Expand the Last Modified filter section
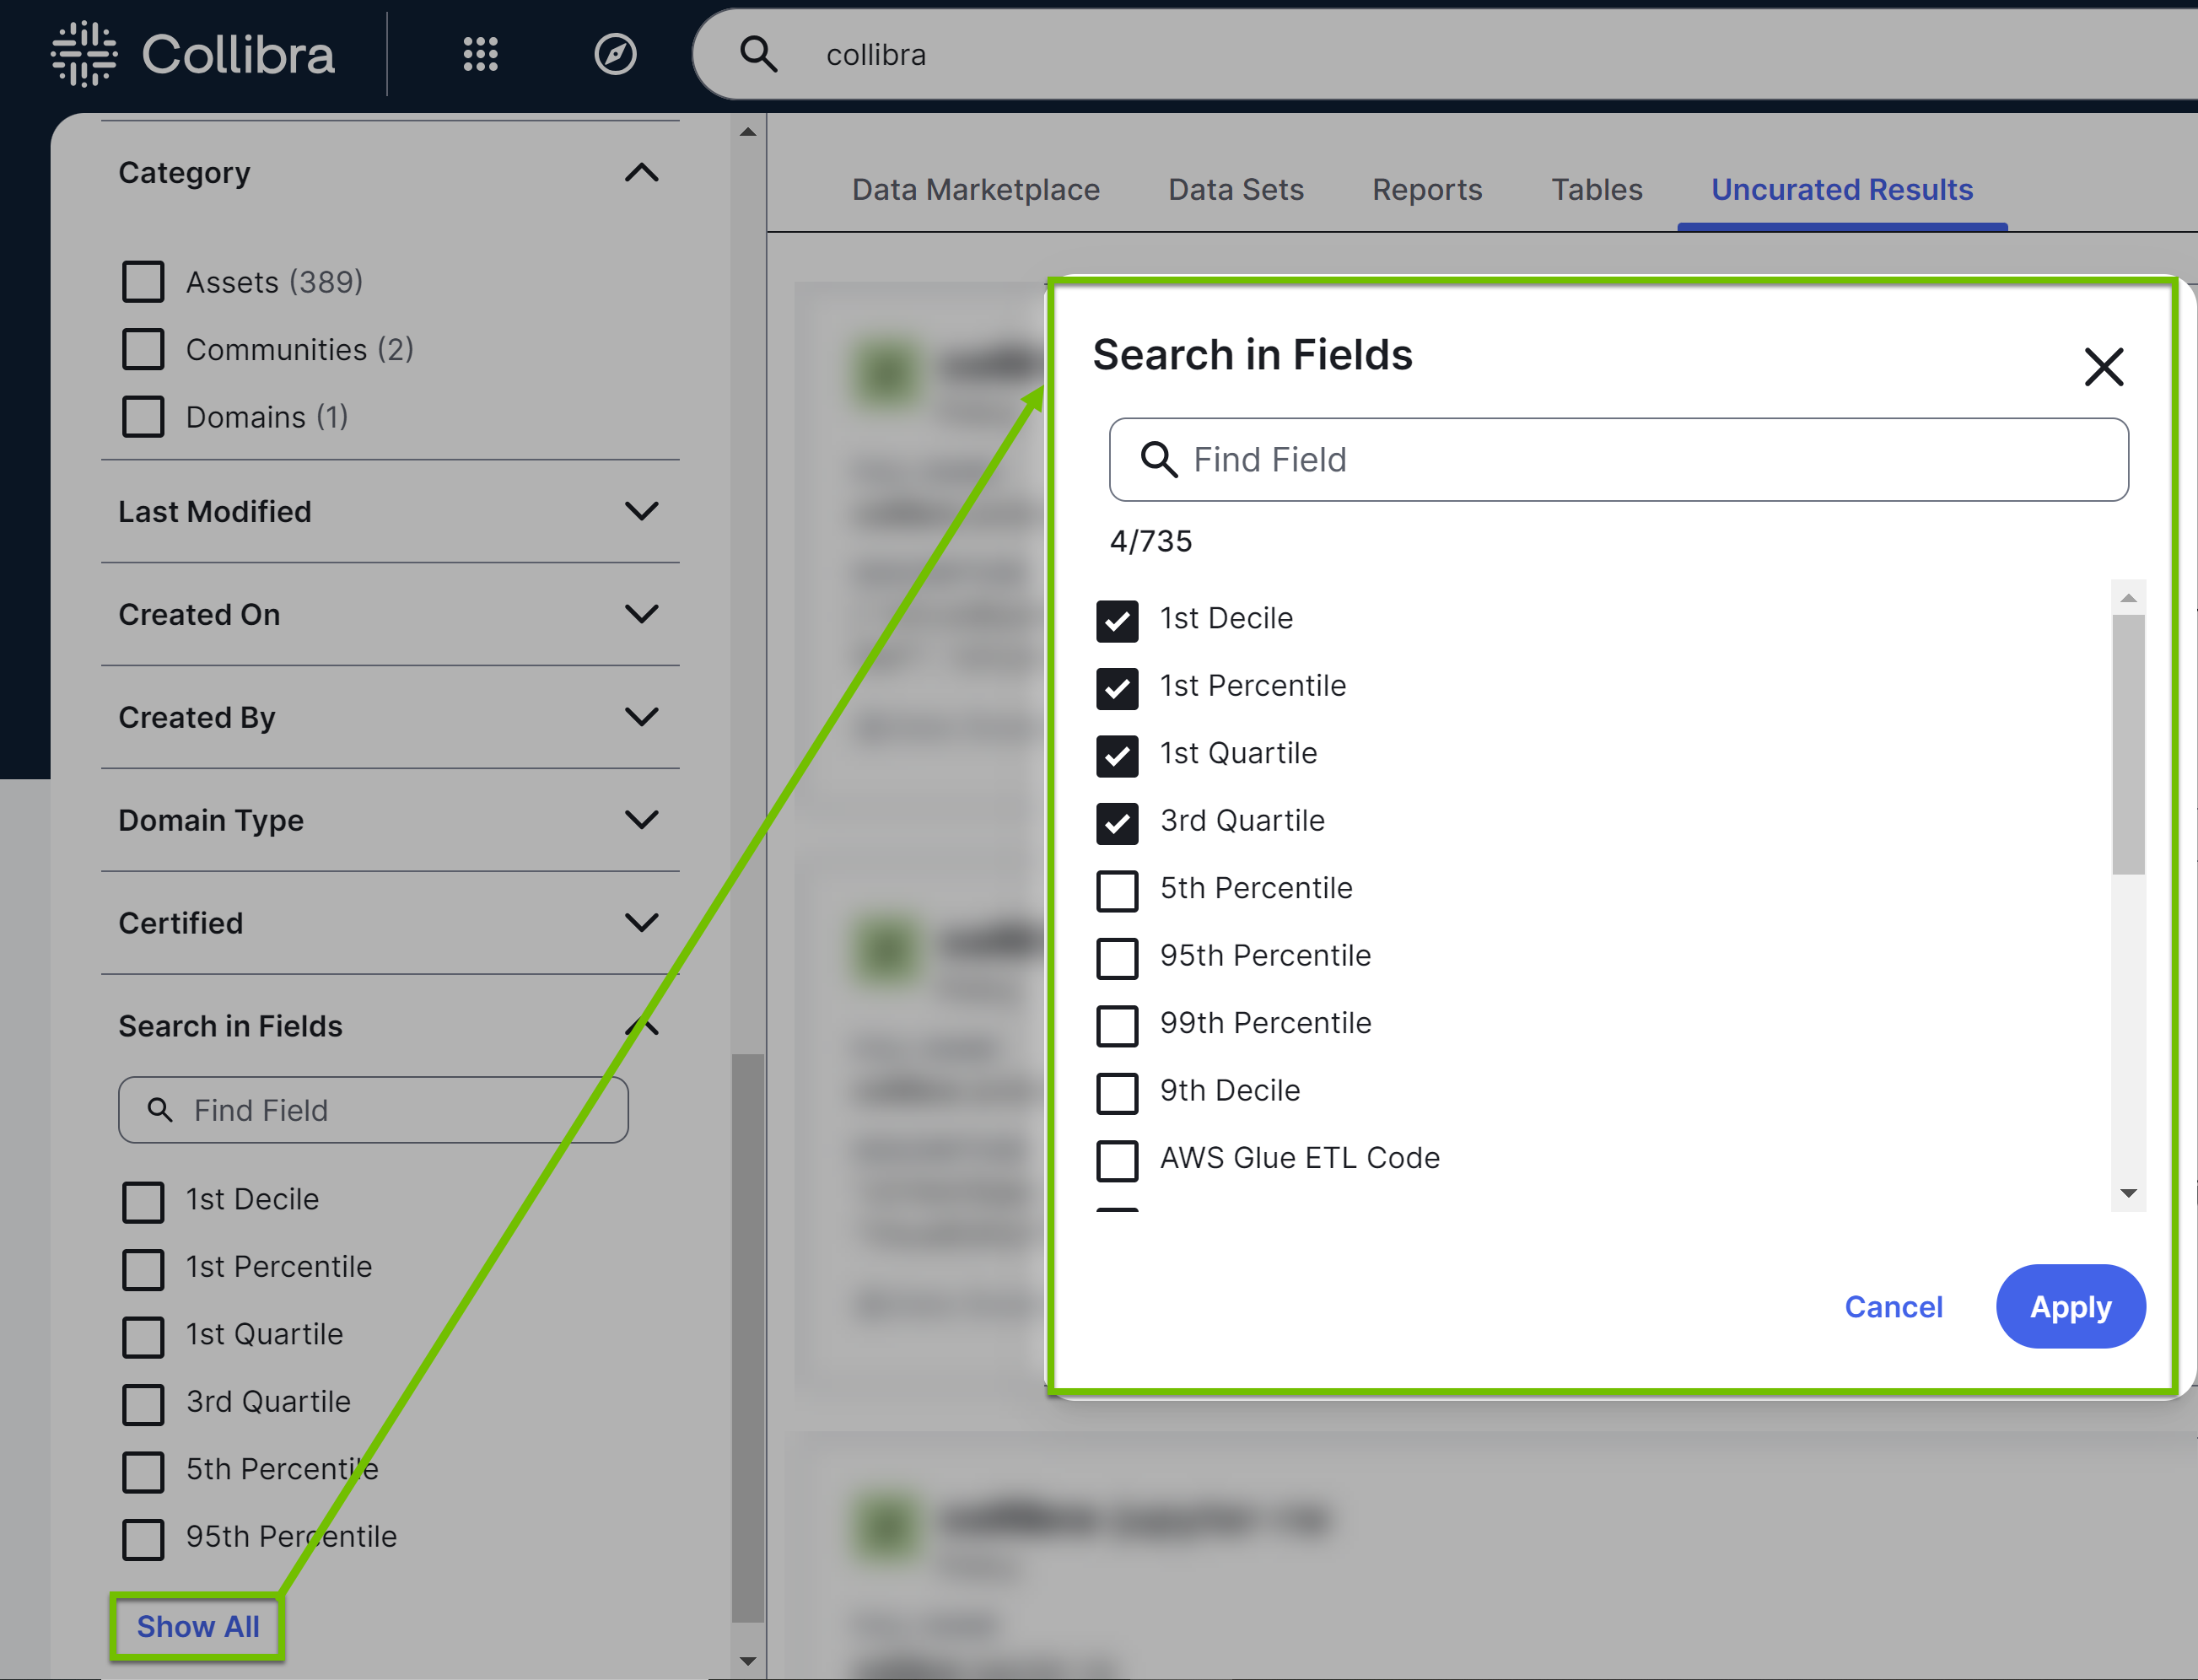This screenshot has height=1680, width=2198. tap(643, 511)
